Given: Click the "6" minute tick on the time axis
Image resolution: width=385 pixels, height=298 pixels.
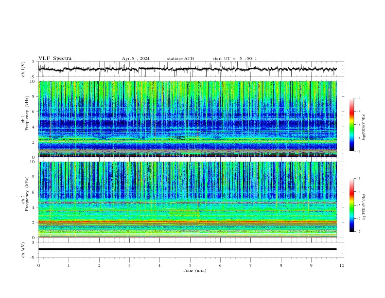Looking at the screenshot, I should (x=220, y=265).
